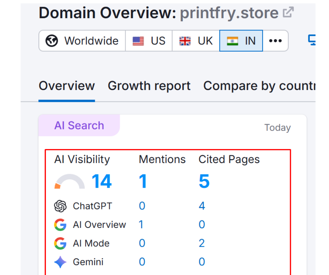
Task: Click the globe icon for Worldwide
Action: [52, 41]
